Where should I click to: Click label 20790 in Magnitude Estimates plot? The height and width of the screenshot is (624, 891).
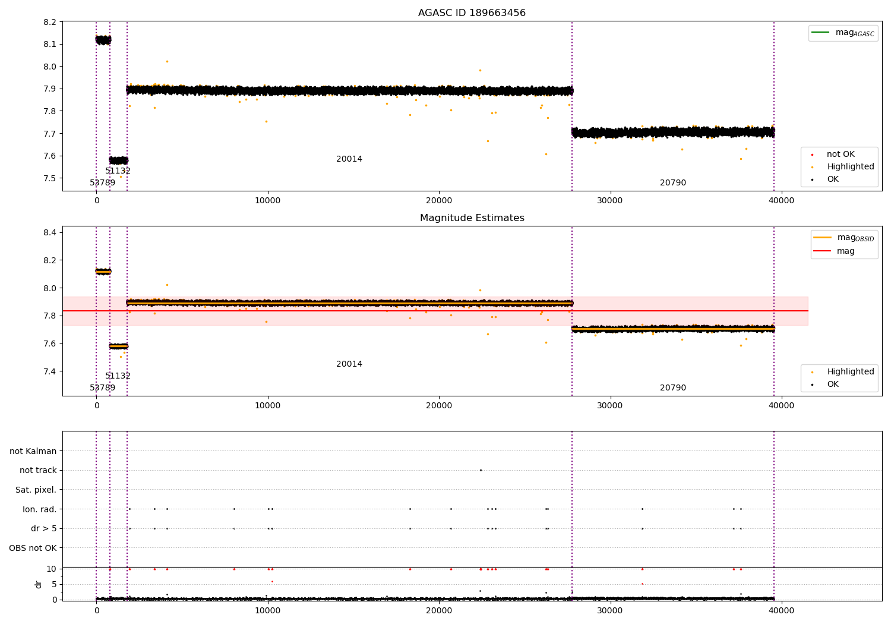pyautogui.click(x=673, y=388)
